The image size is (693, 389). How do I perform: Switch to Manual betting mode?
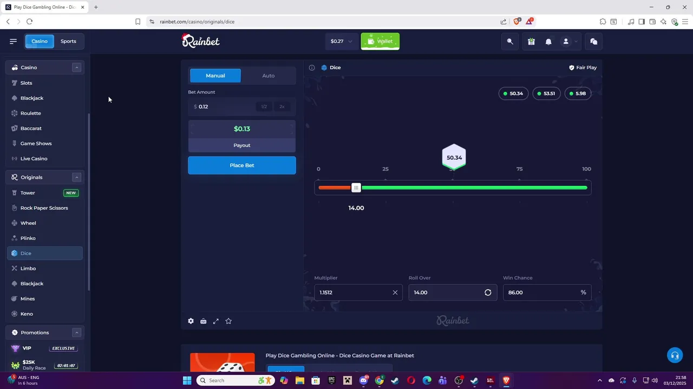click(x=215, y=76)
